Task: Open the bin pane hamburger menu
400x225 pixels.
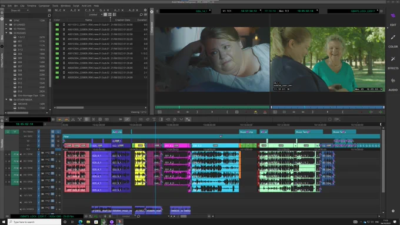Action: point(145,15)
